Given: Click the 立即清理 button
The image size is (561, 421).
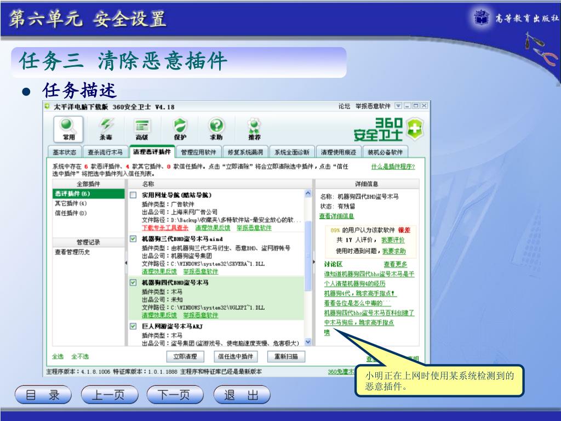Looking at the screenshot, I should click(185, 356).
